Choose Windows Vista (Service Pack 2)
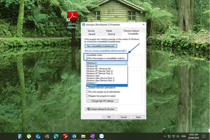The width and height of the screenshot is (210, 140). tap(107, 81)
